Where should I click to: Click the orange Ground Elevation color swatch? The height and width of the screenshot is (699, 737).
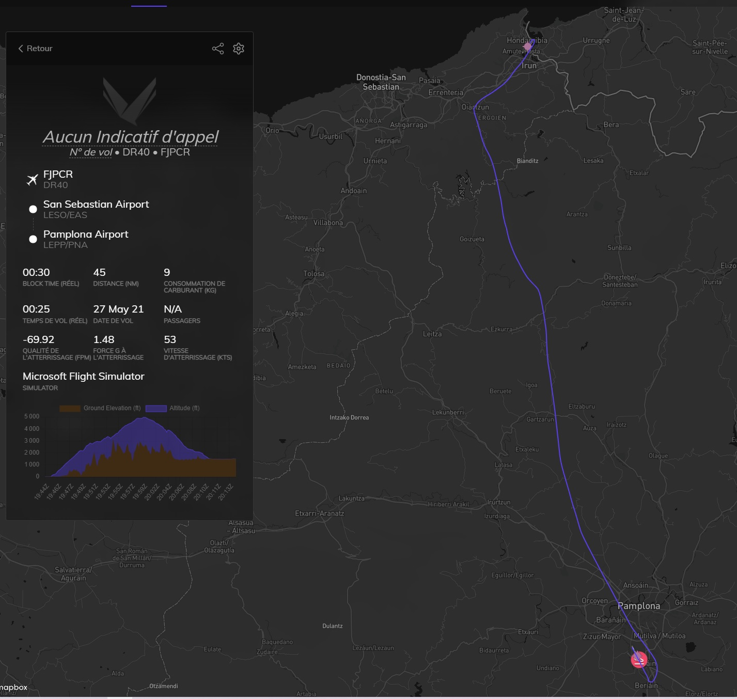coord(70,408)
